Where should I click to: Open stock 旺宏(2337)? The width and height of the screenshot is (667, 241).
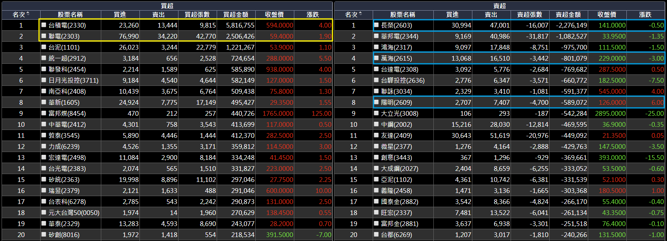[x=396, y=213]
